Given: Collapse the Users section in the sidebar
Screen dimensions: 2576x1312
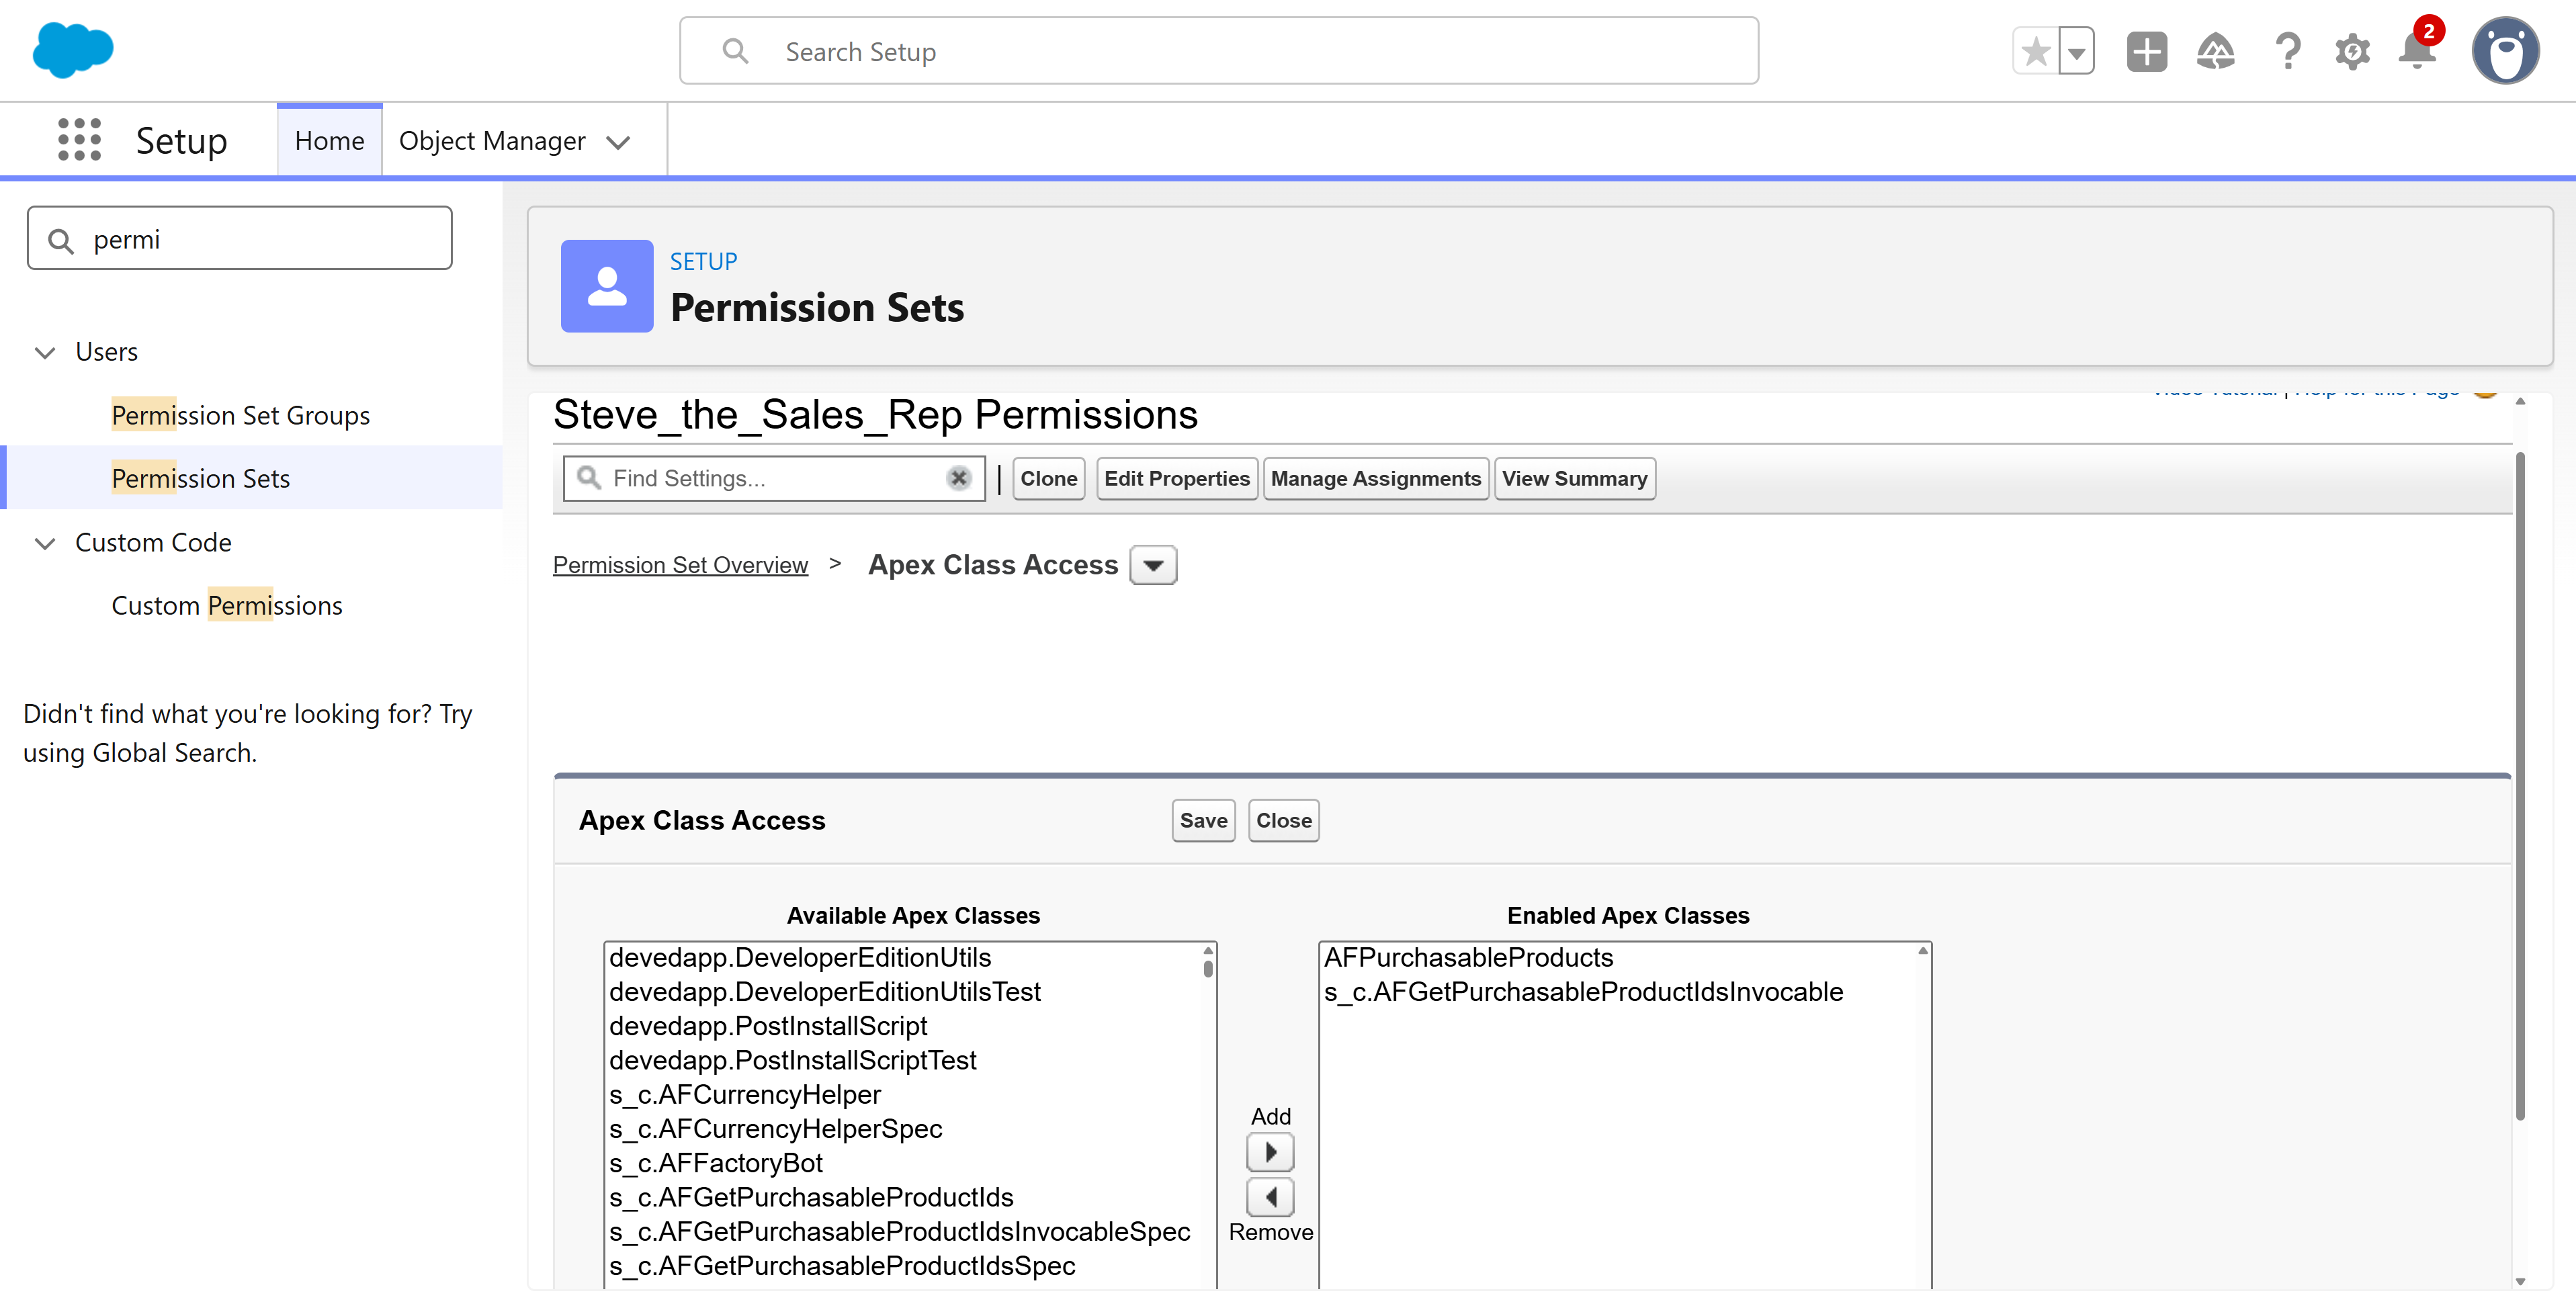Looking at the screenshot, I should (44, 352).
